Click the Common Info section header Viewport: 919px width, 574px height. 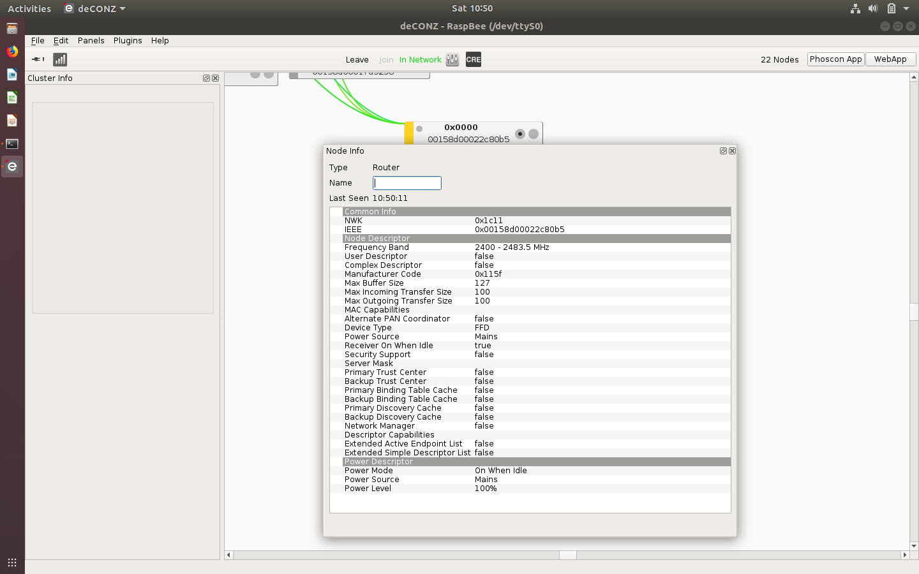(x=537, y=211)
